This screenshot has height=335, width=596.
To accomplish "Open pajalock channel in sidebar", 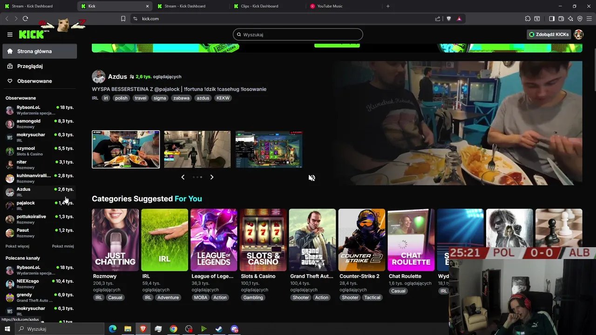I will pos(40,206).
